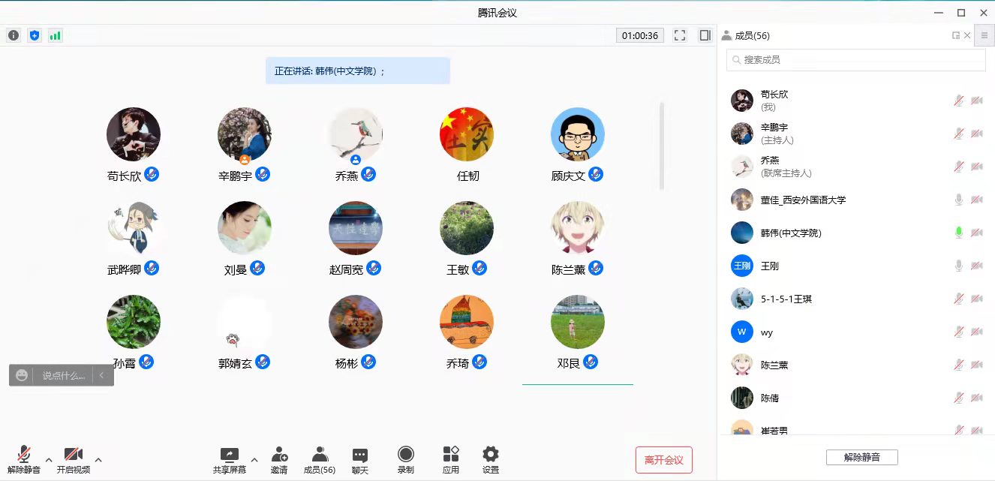Image resolution: width=995 pixels, height=481 pixels.
Task: Check the green network signal icon
Action: pos(55,35)
